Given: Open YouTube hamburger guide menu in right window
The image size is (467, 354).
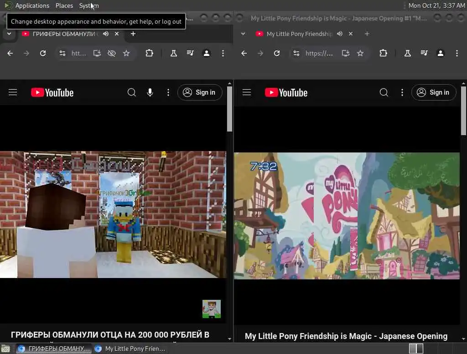Looking at the screenshot, I should click(247, 92).
